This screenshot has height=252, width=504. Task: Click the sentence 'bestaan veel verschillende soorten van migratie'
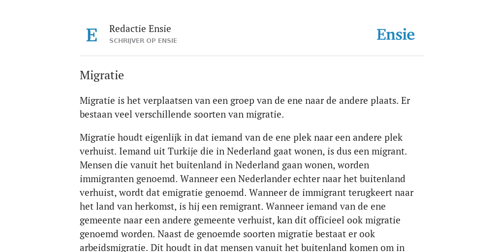[x=182, y=115]
